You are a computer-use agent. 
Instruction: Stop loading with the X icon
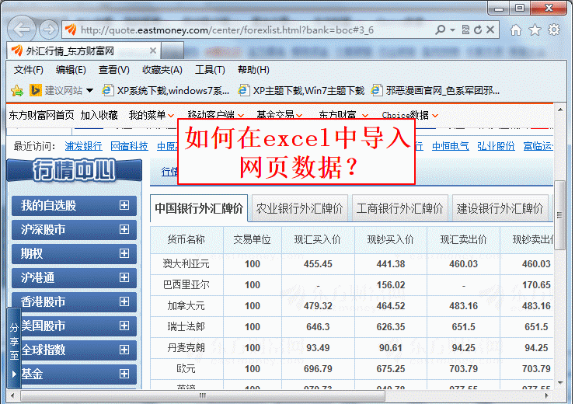(491, 30)
